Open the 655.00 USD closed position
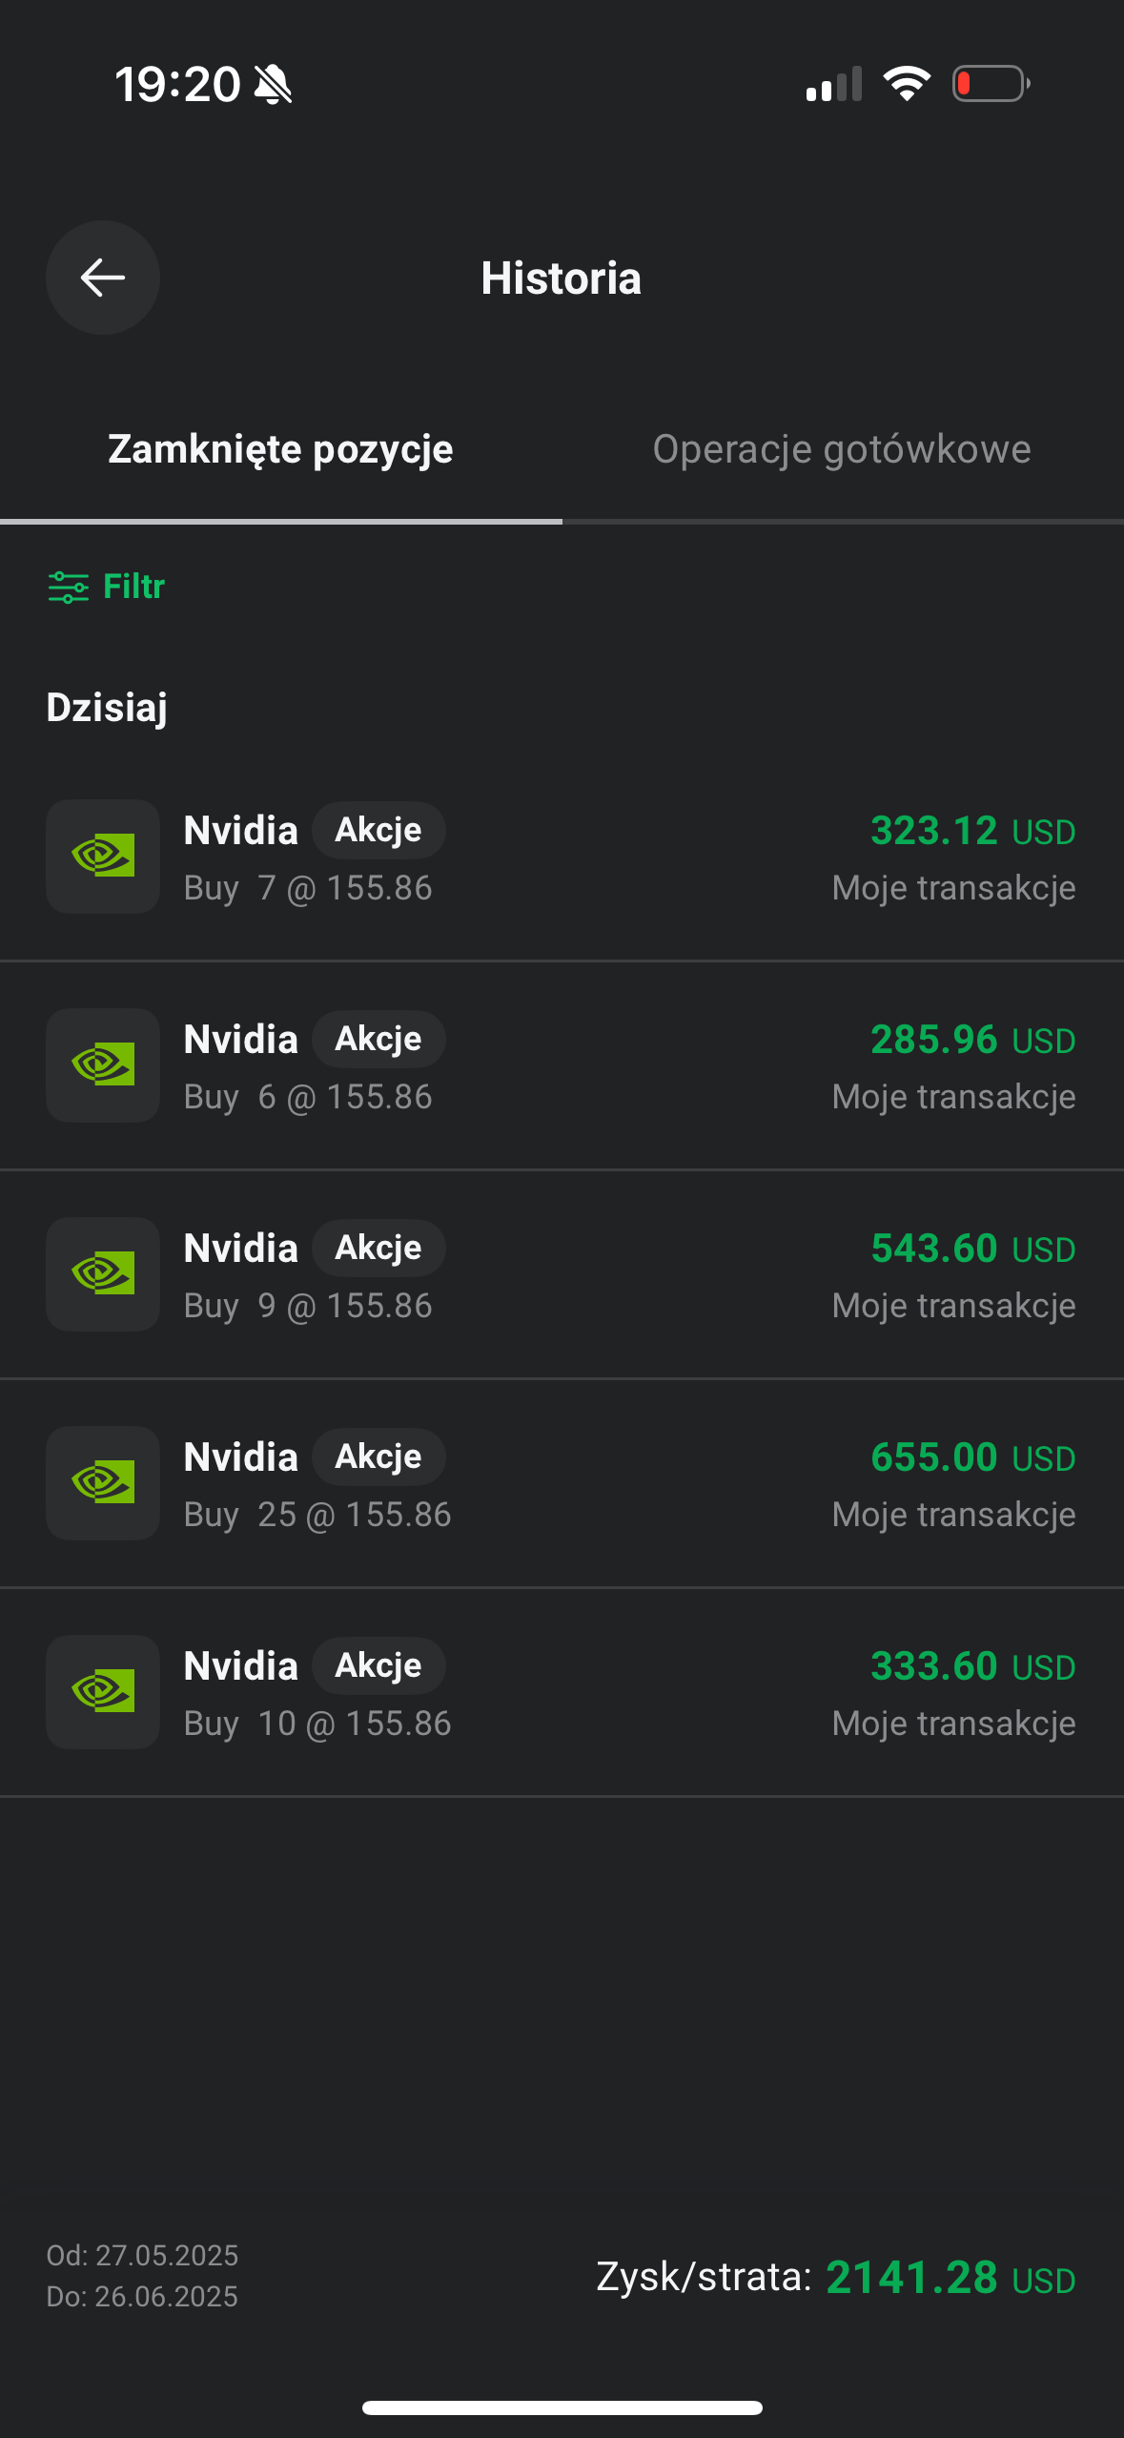 pos(971,1457)
